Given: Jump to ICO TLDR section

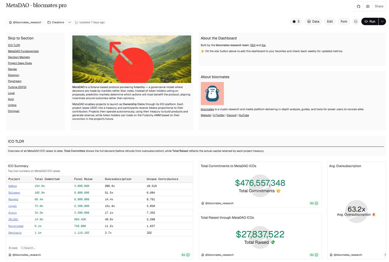Looking at the screenshot, I should (14, 45).
